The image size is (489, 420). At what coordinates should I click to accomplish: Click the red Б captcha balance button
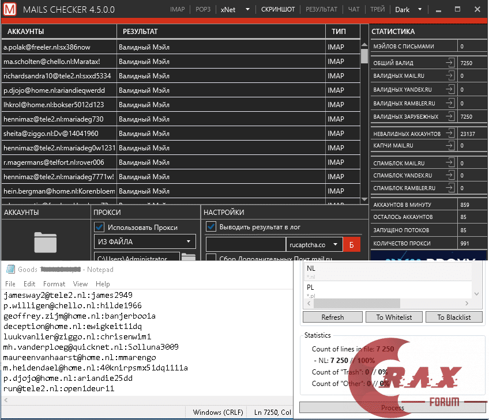352,245
